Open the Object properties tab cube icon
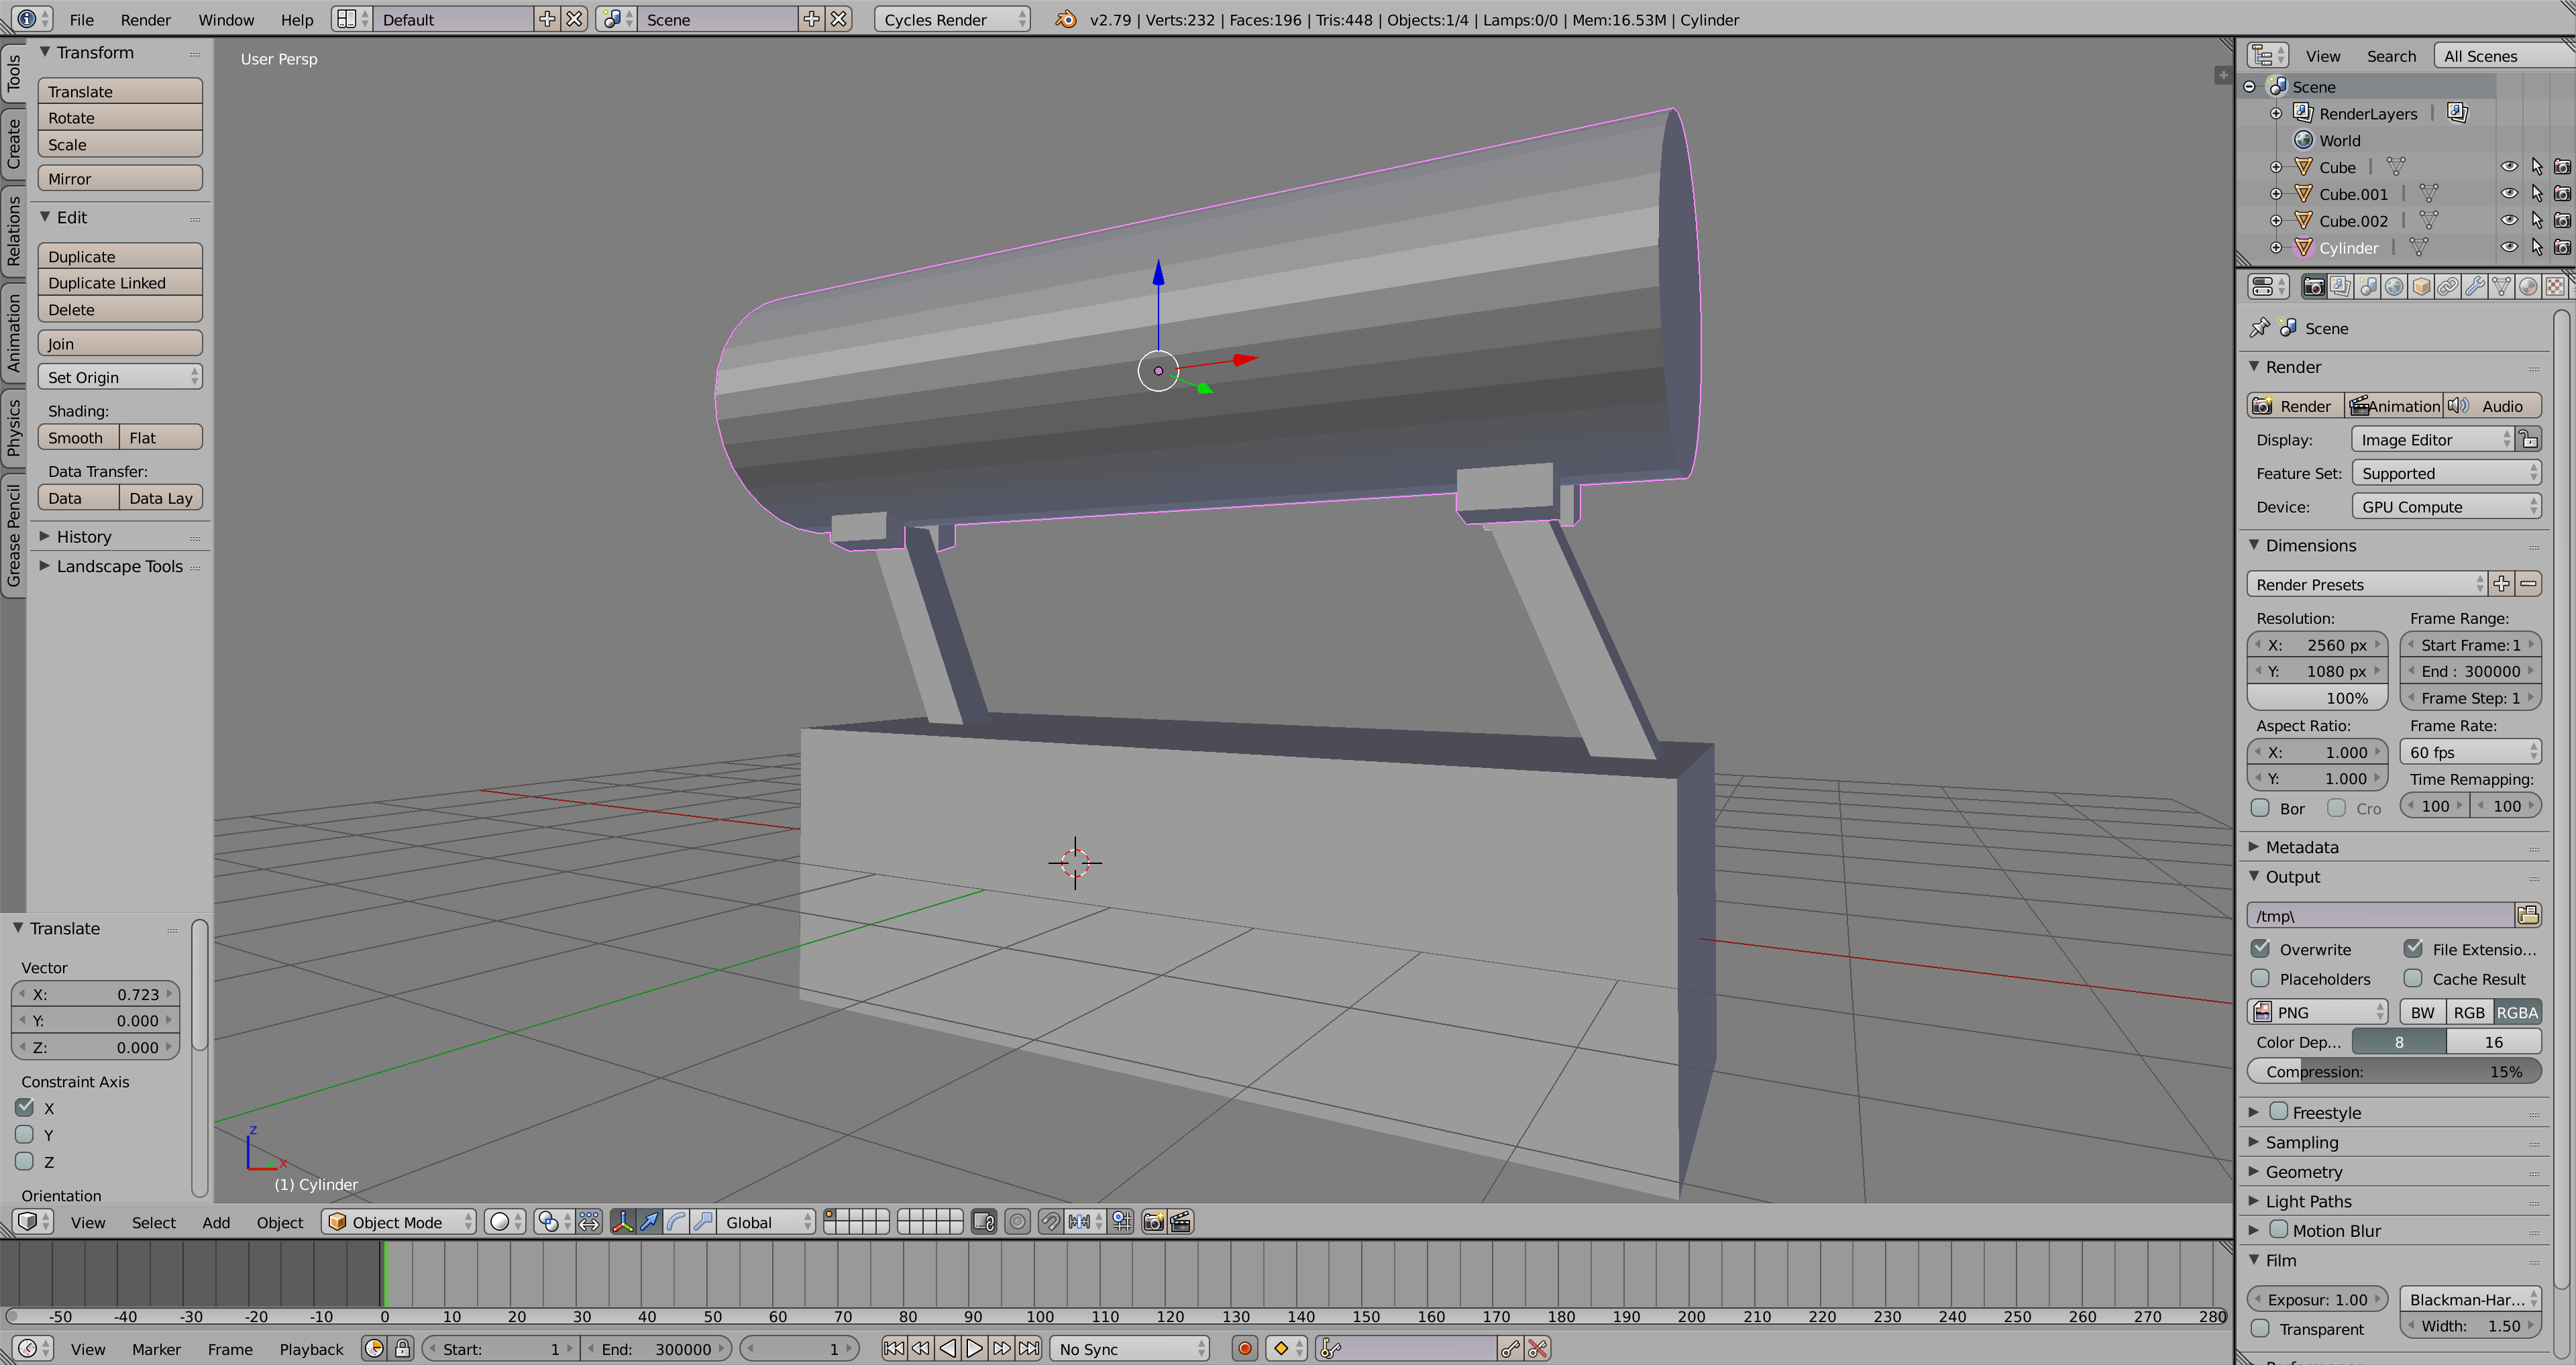This screenshot has width=2576, height=1365. click(x=2421, y=287)
